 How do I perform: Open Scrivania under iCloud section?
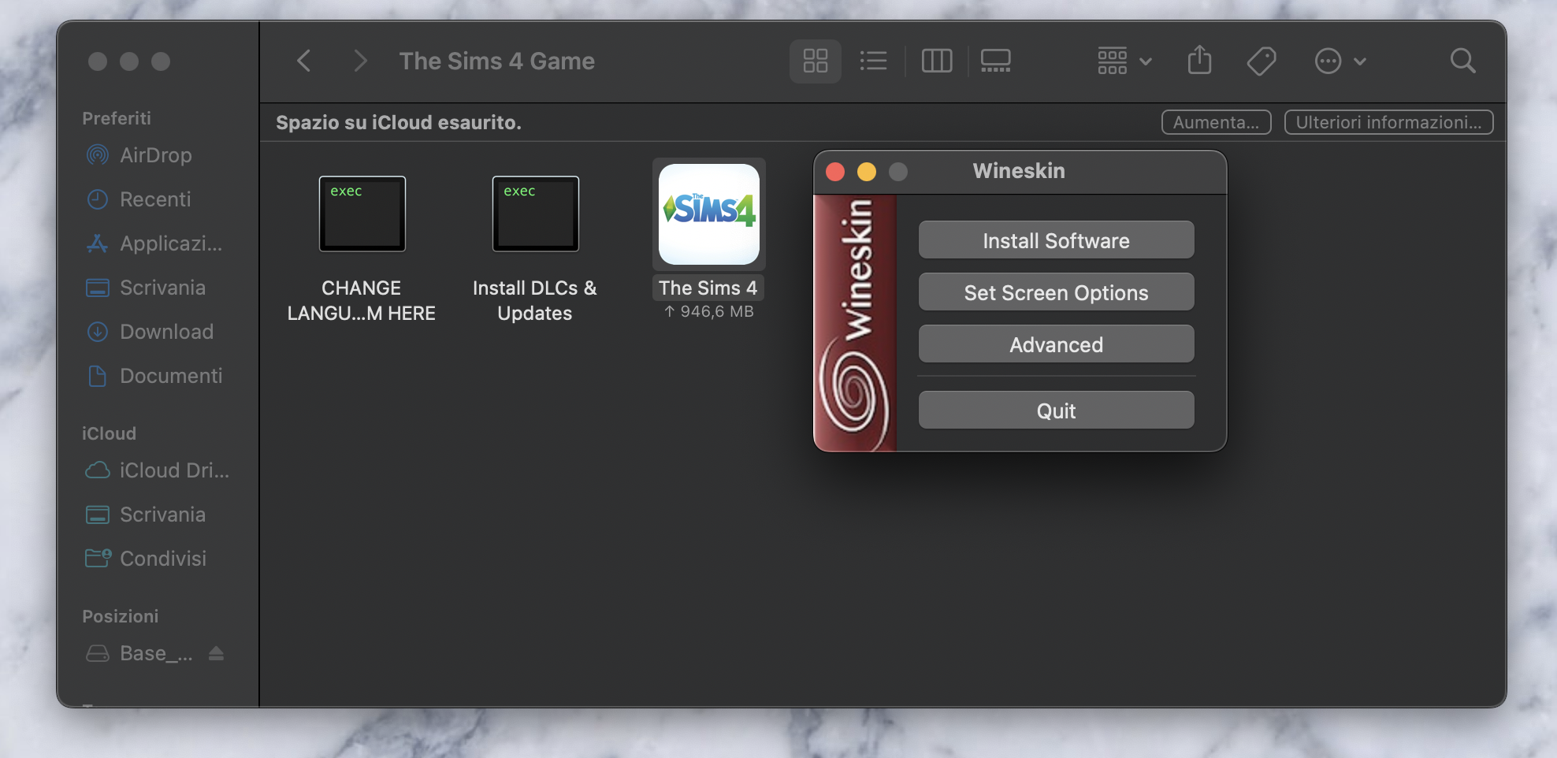point(162,515)
